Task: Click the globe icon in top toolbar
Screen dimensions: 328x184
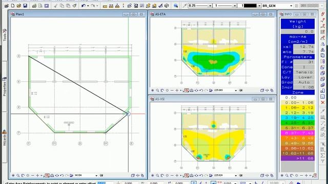Action: [x=176, y=6]
